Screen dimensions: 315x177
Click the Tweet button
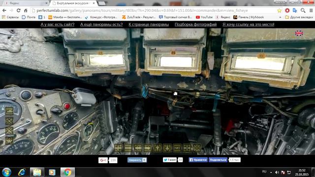170,160
